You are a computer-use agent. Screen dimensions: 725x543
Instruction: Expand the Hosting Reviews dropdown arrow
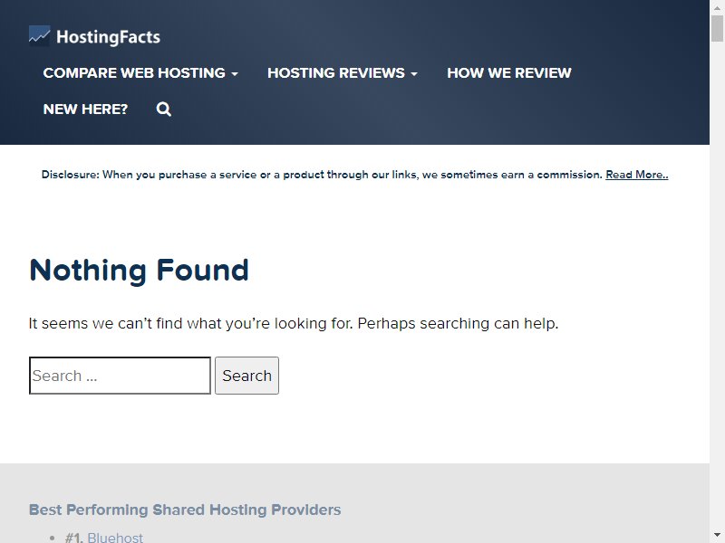(414, 74)
